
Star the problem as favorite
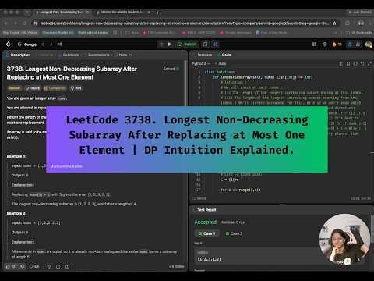pyautogui.click(x=49, y=266)
